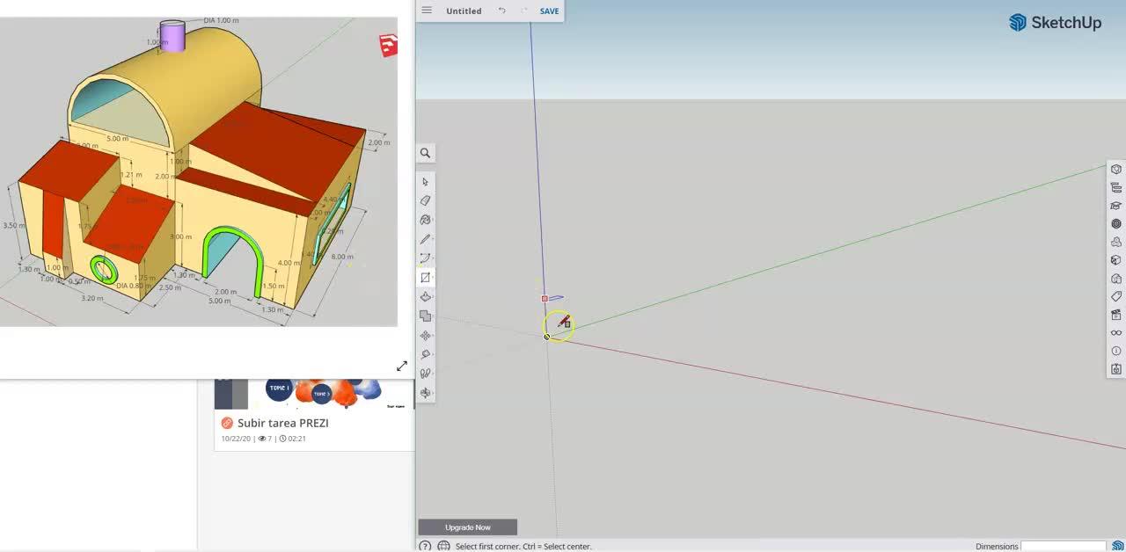Select the Orbit tool
The image size is (1126, 552).
point(425,393)
